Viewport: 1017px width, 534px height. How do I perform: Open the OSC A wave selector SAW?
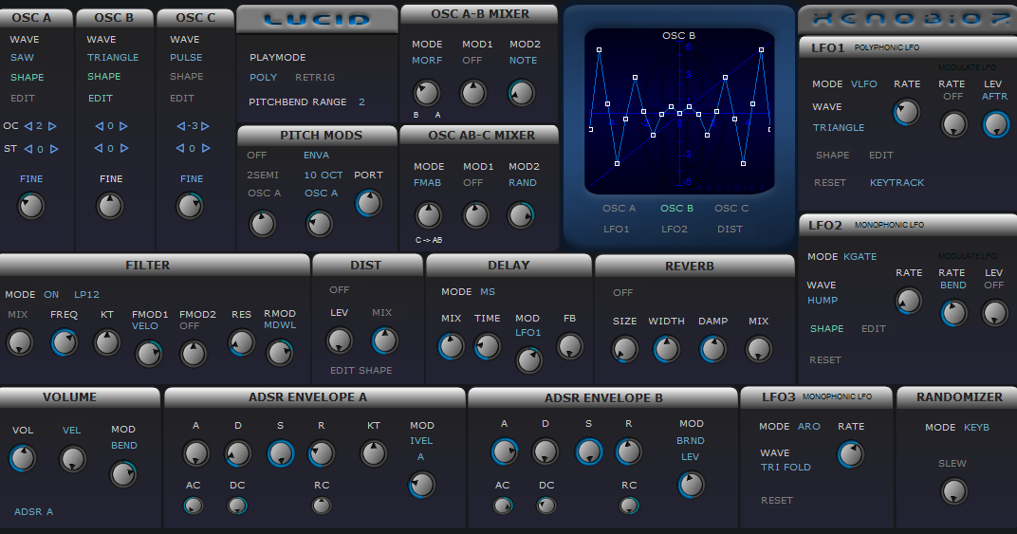click(22, 58)
